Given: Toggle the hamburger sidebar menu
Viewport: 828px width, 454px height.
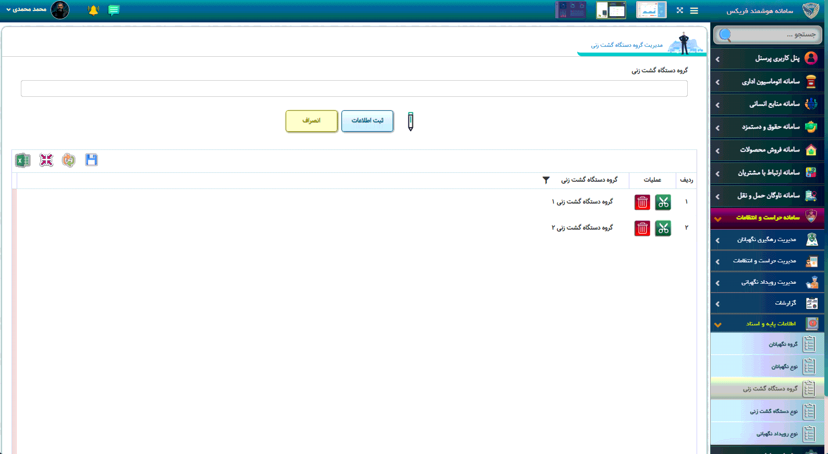Looking at the screenshot, I should 694,10.
